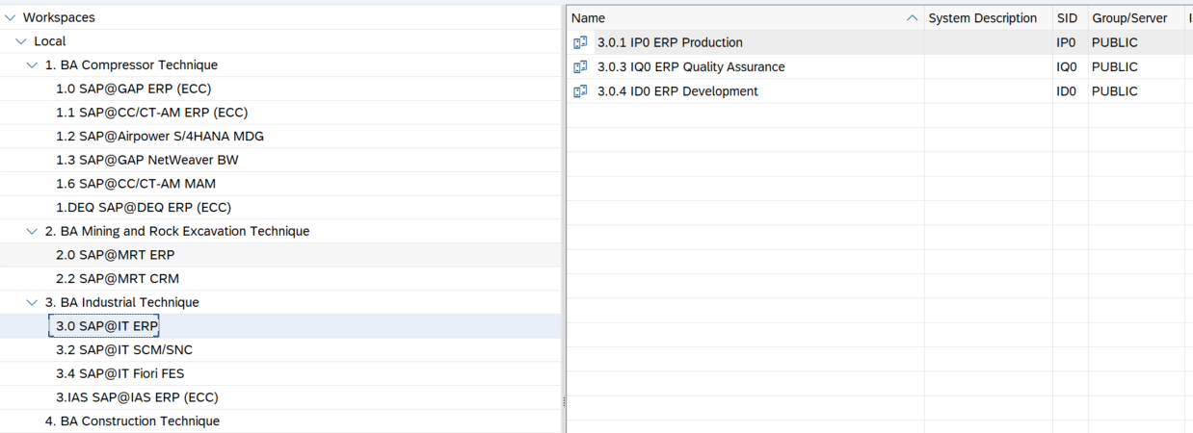The height and width of the screenshot is (433, 1193).
Task: Sort list by SID column header
Action: pyautogui.click(x=1067, y=18)
